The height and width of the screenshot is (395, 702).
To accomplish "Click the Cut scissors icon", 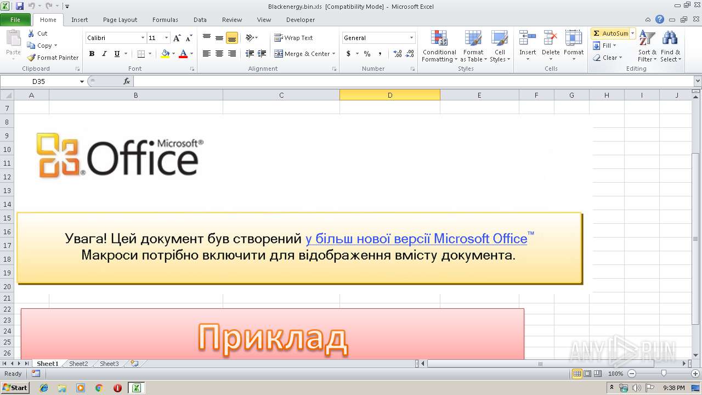I will coord(31,33).
